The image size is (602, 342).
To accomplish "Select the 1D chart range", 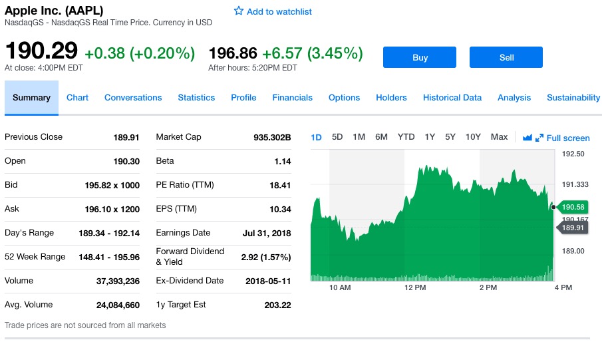I will [x=316, y=137].
